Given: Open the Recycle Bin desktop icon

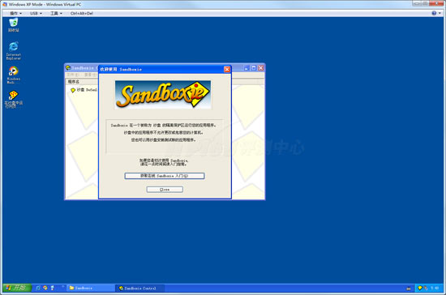Looking at the screenshot, I should [13, 24].
